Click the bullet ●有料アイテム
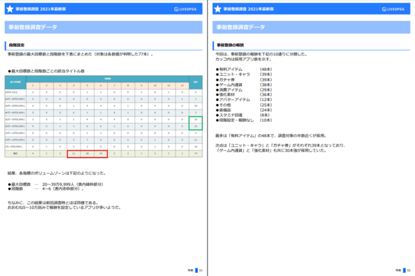This screenshot has height=276, width=415. (229, 70)
